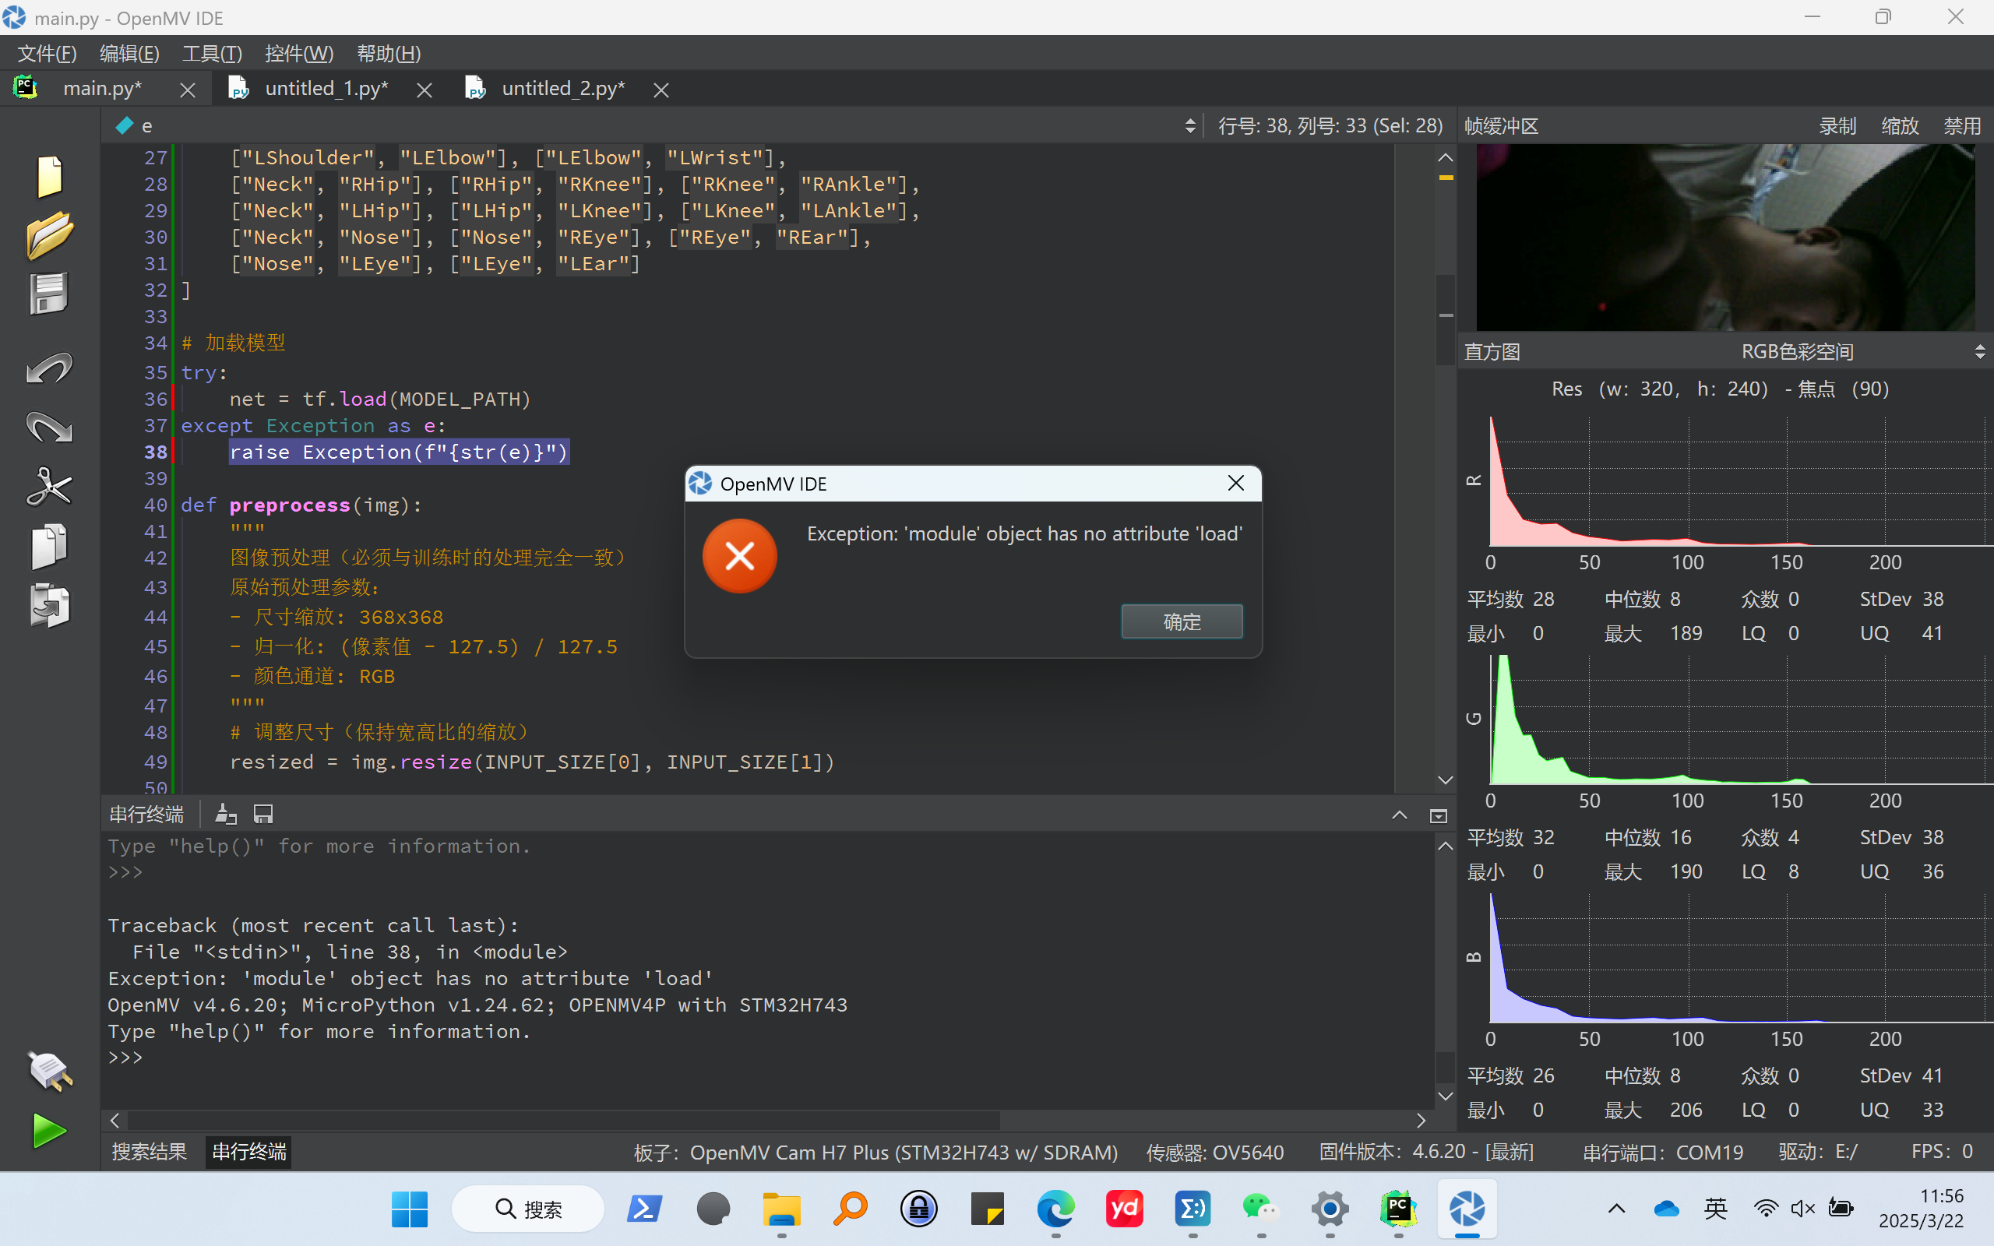Copy selection using the copy icon
Screen dimensions: 1994x1246
click(x=49, y=547)
